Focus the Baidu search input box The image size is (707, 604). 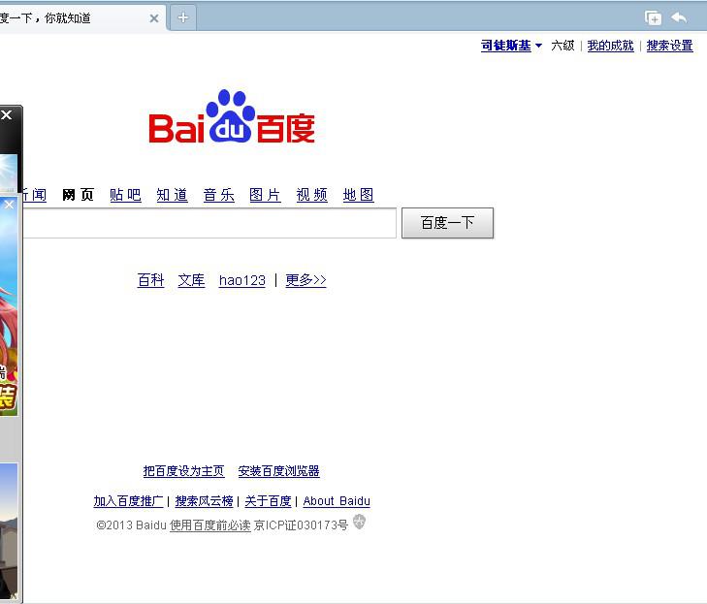[209, 223]
